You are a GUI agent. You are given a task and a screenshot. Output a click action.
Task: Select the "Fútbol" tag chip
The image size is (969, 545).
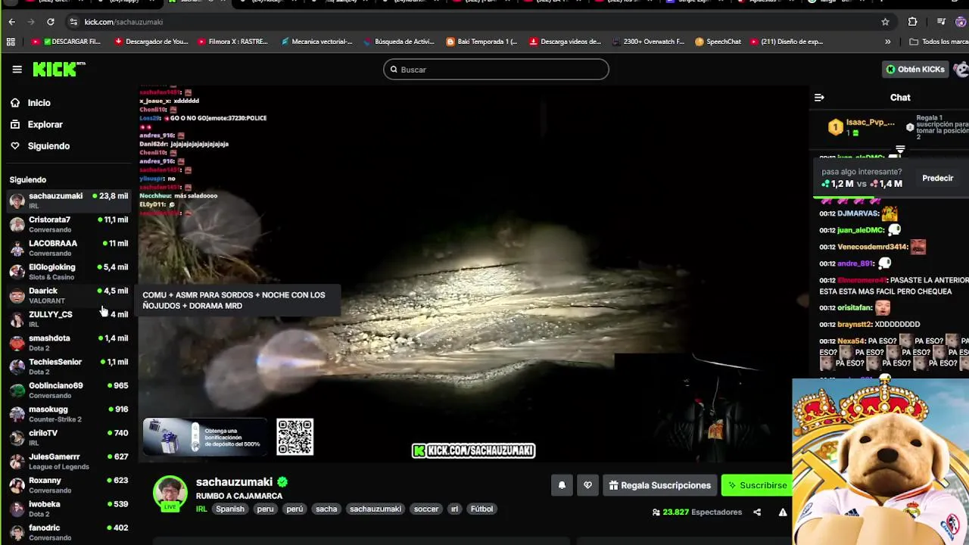click(x=482, y=509)
